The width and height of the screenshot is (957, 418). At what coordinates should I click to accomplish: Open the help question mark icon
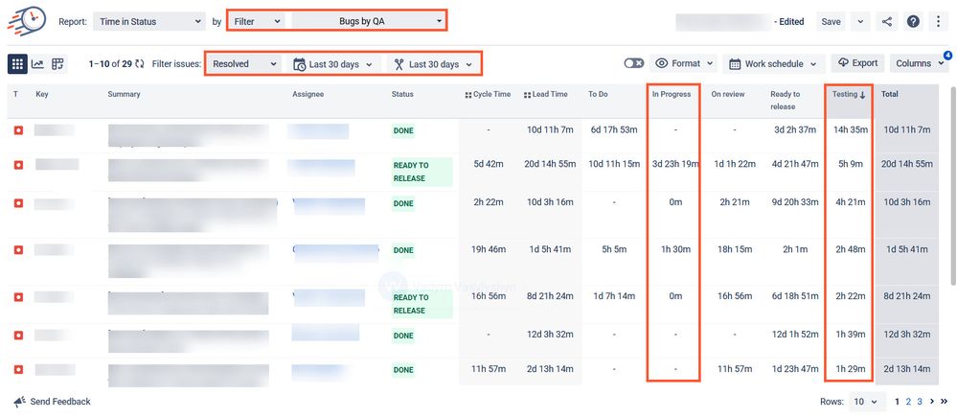coord(913,21)
